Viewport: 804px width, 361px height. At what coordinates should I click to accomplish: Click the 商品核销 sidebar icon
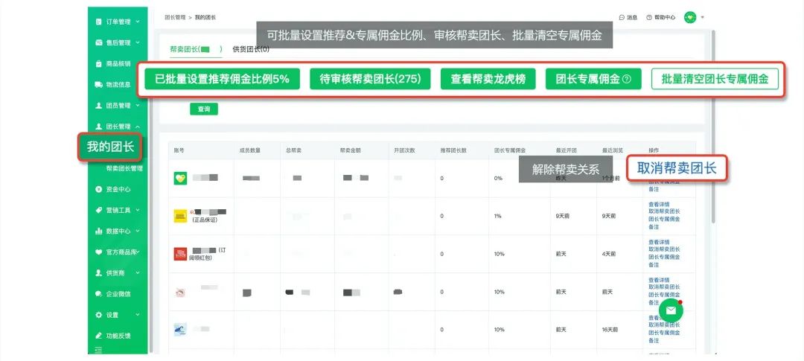99,64
